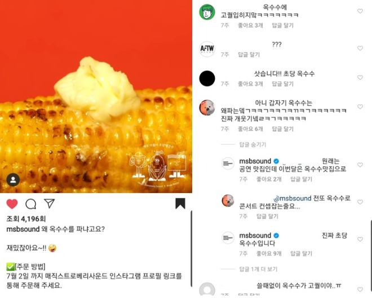372x298 pixels.
Task: Open the green face avatar profile
Action: pyautogui.click(x=207, y=12)
